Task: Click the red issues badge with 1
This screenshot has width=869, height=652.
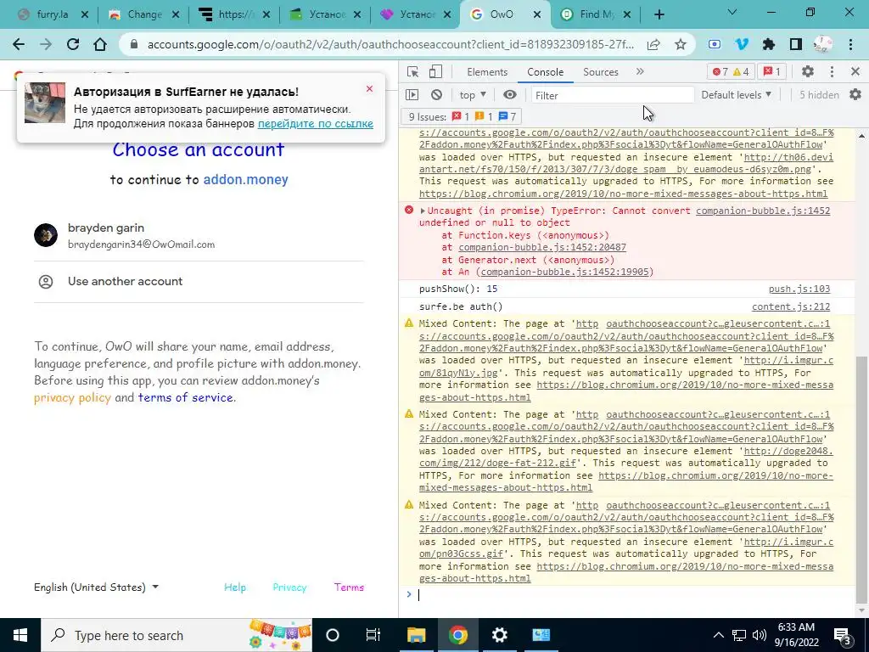Action: pyautogui.click(x=772, y=71)
